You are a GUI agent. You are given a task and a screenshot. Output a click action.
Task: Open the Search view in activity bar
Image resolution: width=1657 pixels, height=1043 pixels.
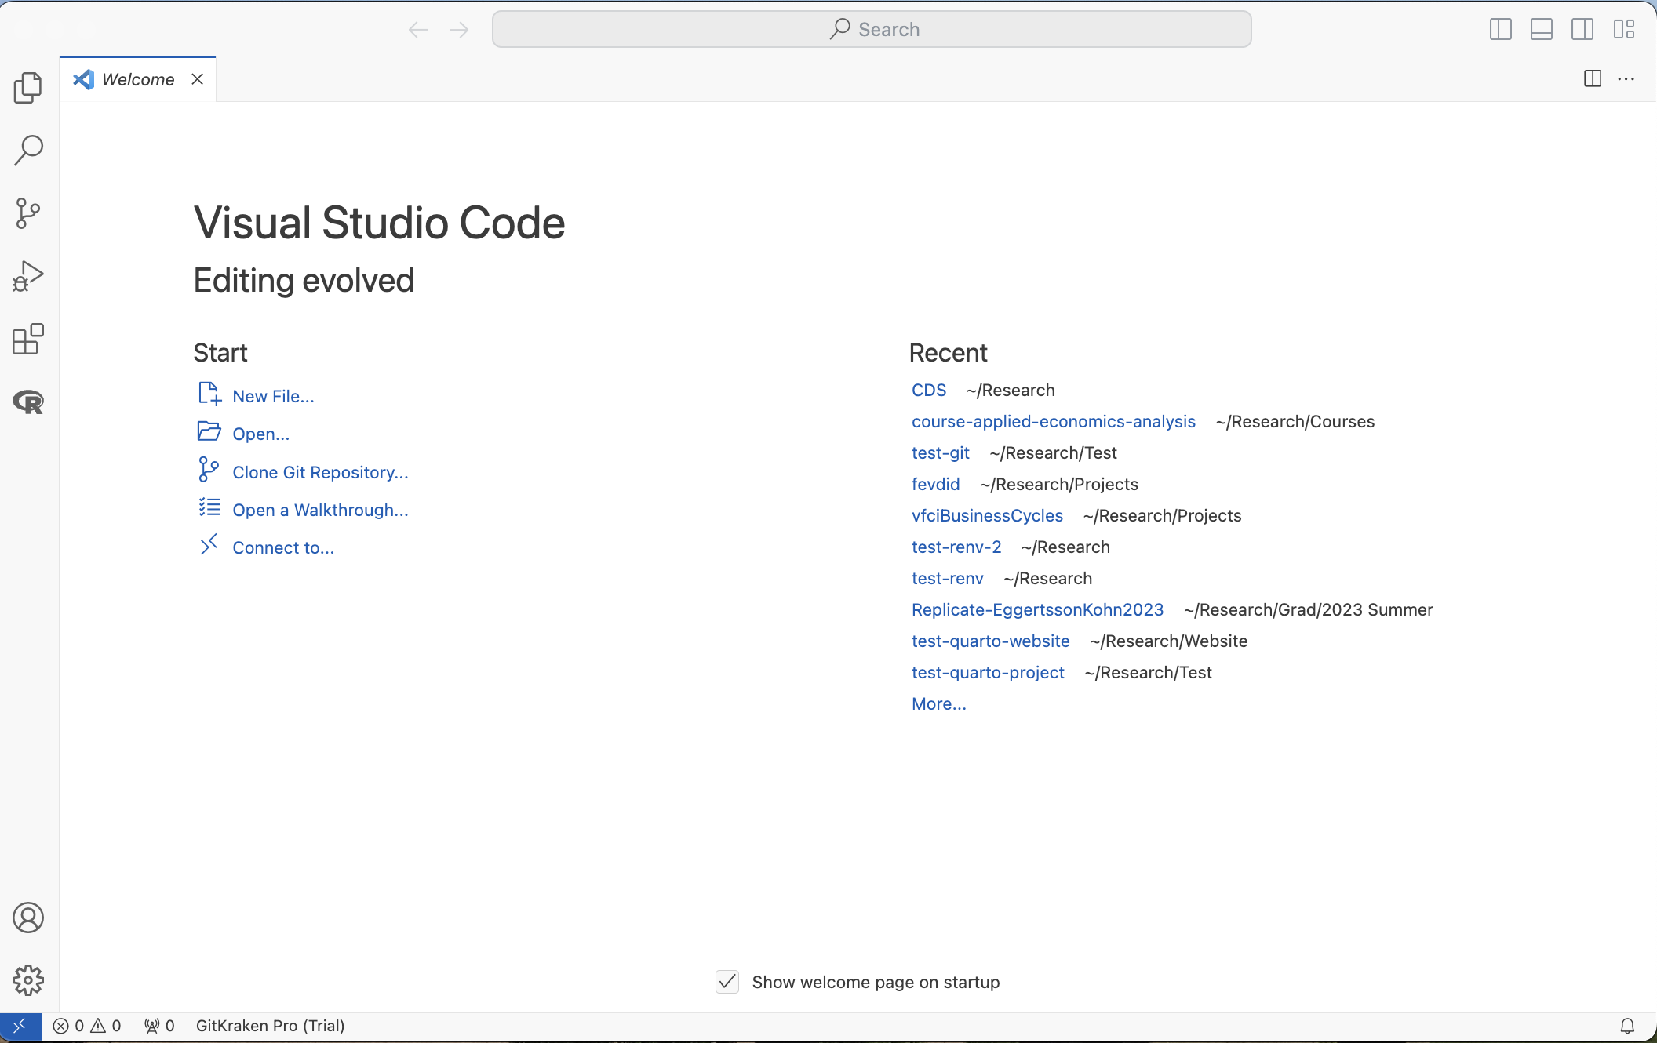point(28,150)
